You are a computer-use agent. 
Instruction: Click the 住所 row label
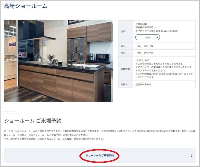point(123,31)
